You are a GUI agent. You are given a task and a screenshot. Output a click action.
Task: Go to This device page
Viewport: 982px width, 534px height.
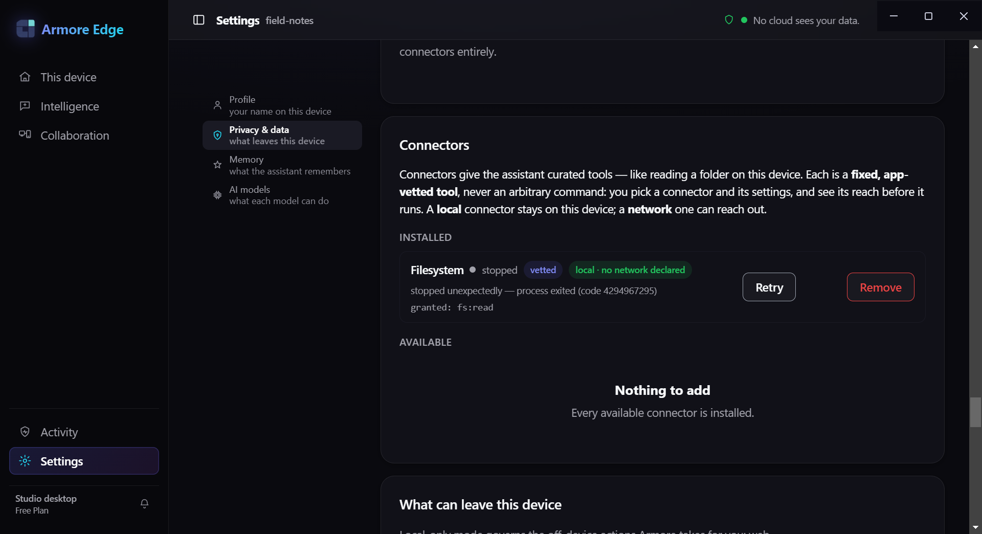tap(84, 77)
